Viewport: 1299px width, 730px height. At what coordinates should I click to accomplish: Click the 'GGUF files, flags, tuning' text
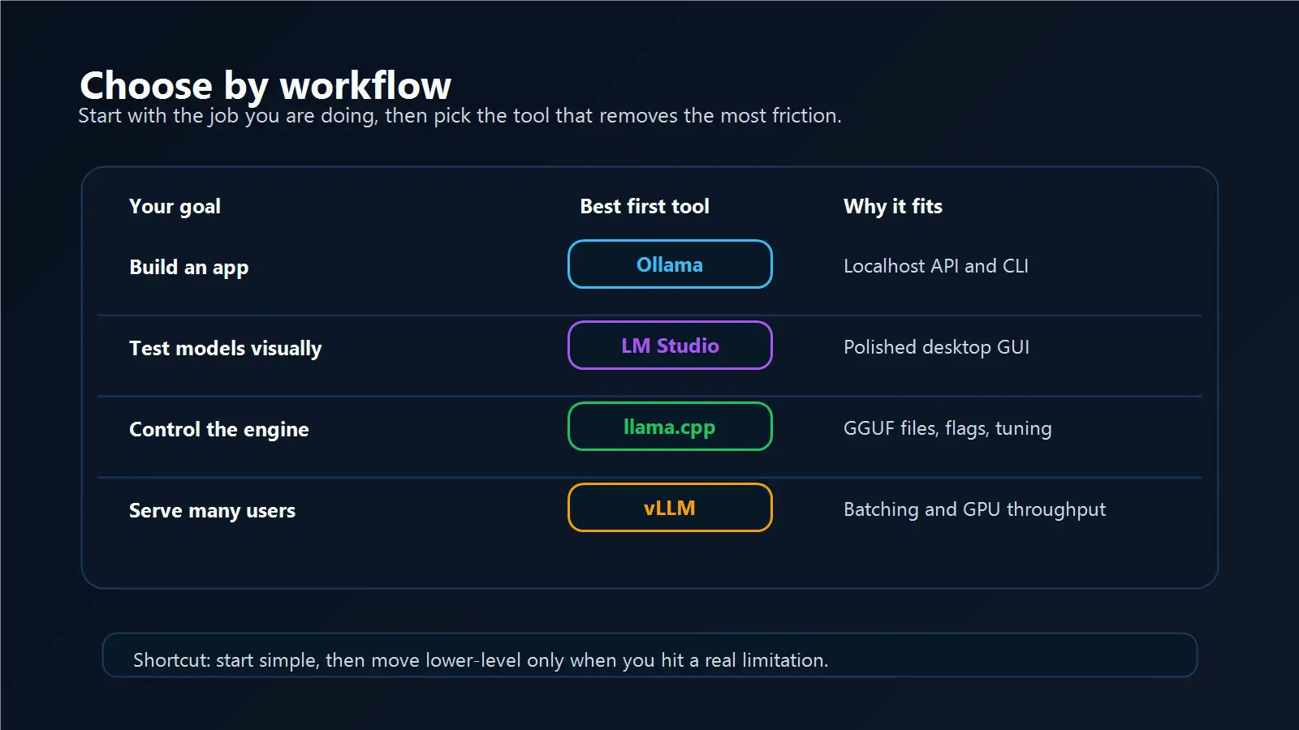tap(947, 428)
